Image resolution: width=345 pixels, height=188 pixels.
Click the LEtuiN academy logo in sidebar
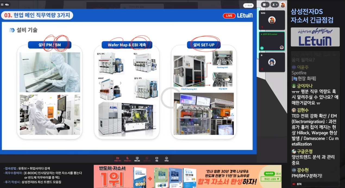pos(315,37)
